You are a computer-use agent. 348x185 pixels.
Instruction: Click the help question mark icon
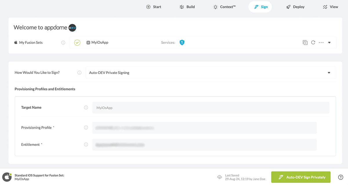tap(341, 177)
